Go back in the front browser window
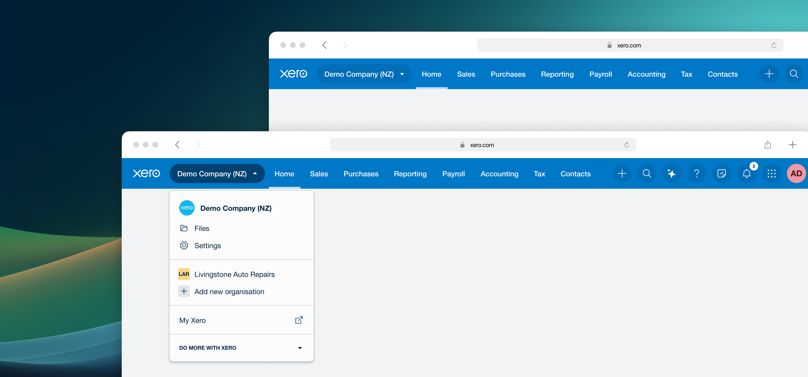 (177, 144)
